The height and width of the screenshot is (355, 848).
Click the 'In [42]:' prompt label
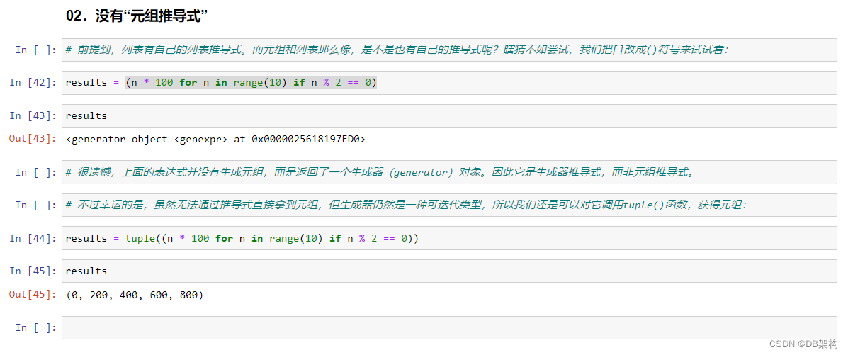coord(33,83)
